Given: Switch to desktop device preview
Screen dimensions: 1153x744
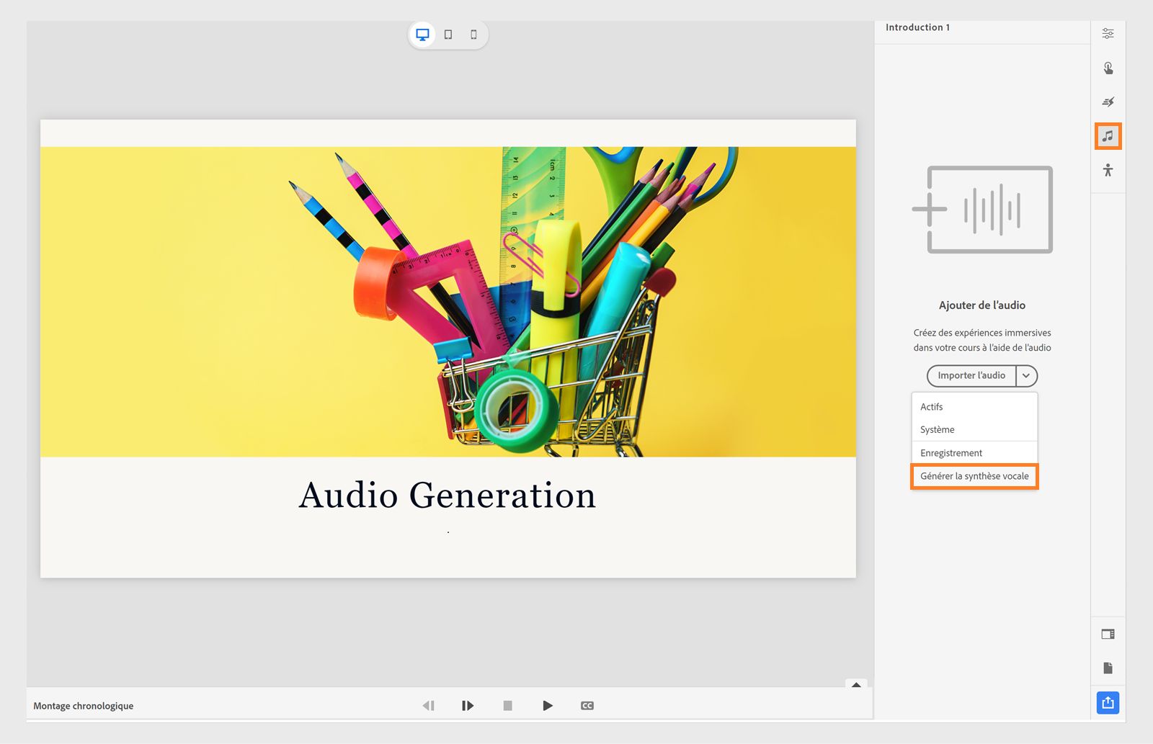Looking at the screenshot, I should (x=423, y=35).
